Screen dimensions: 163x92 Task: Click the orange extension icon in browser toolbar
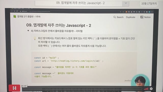(x=126, y=12)
